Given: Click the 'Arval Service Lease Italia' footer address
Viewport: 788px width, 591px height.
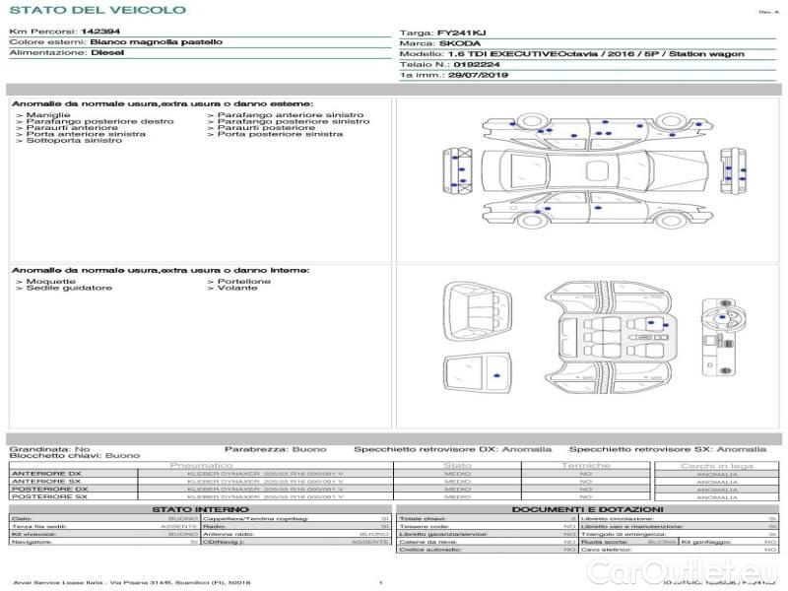Looking at the screenshot, I should click(132, 582).
